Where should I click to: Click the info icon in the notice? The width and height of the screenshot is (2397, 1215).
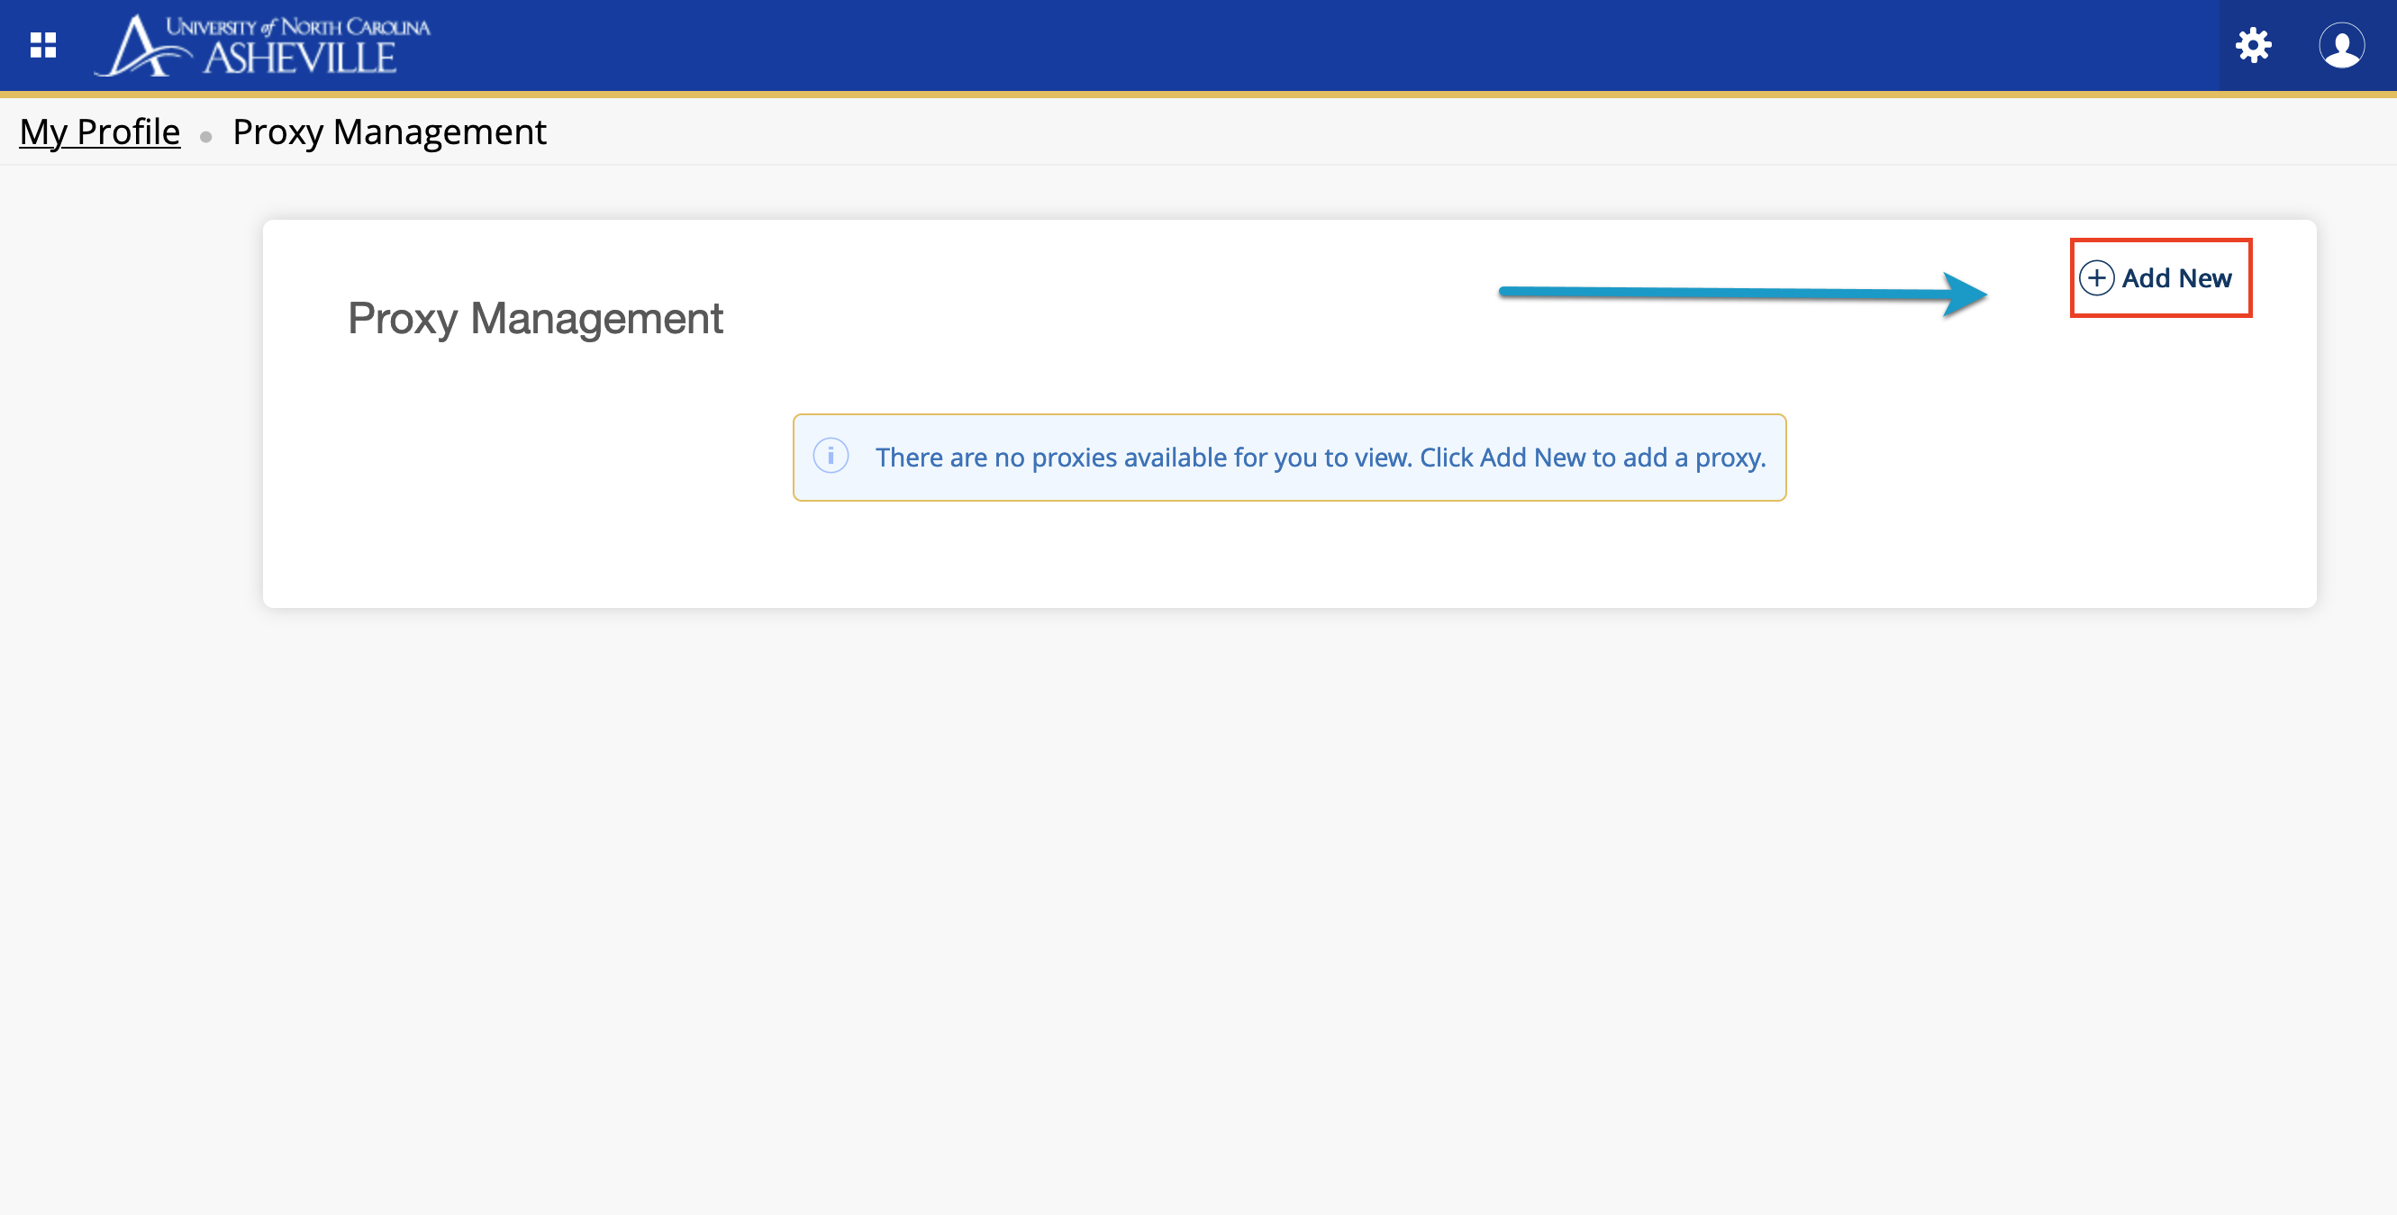click(x=830, y=456)
